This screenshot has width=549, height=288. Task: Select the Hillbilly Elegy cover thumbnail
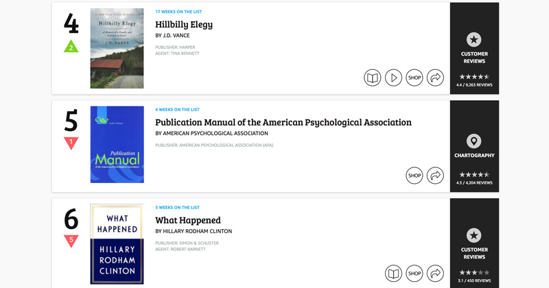117,48
